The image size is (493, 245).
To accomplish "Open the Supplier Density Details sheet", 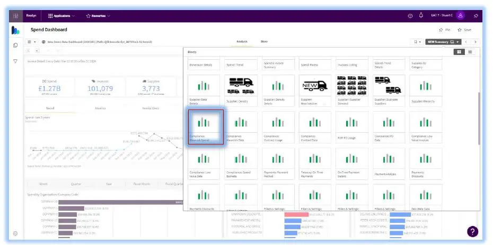I will tap(278, 90).
